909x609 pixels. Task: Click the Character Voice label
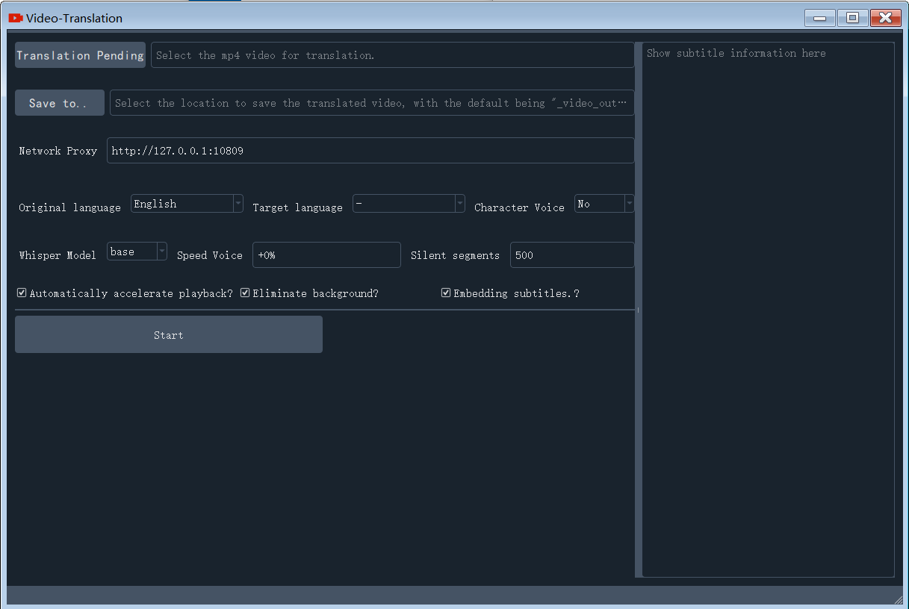519,207
